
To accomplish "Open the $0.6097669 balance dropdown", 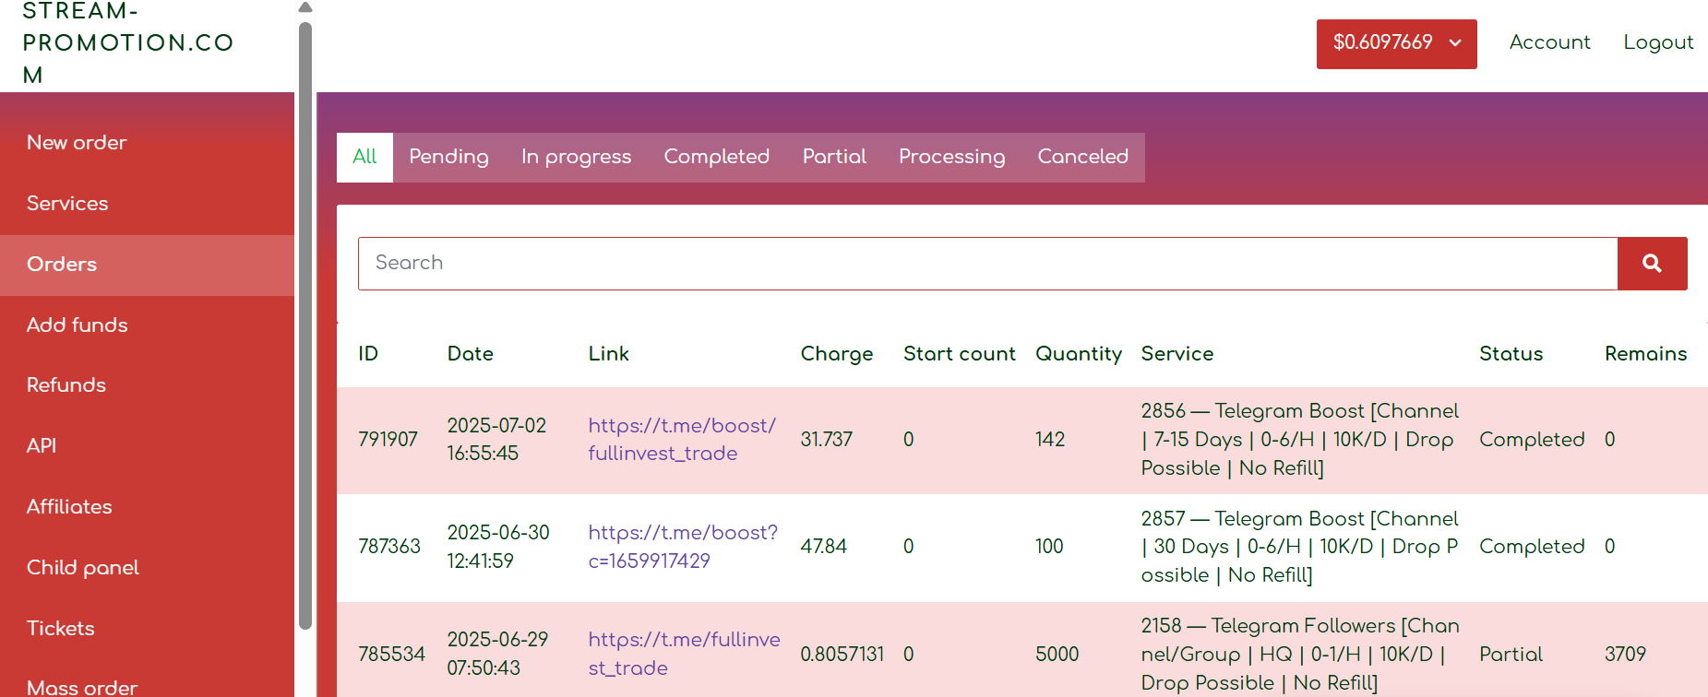I will 1396,43.
